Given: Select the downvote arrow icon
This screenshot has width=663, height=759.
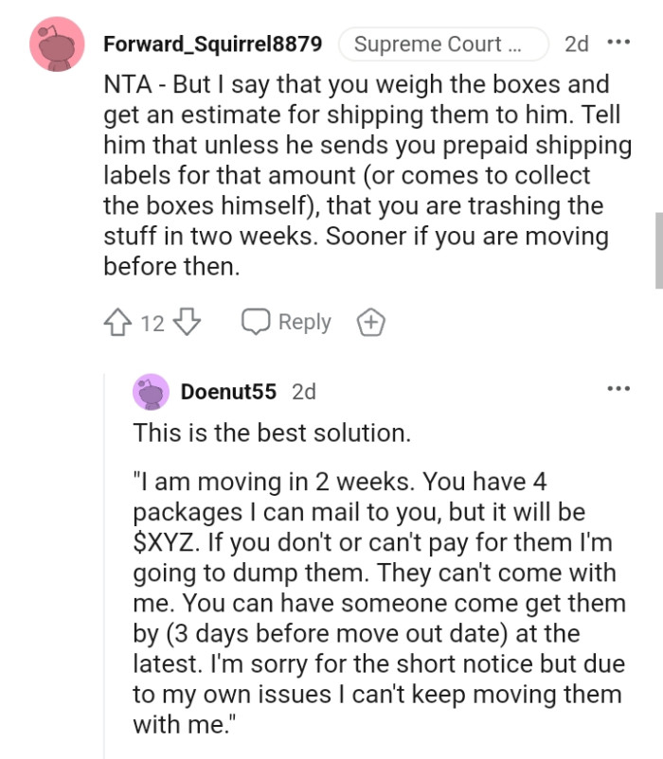Looking at the screenshot, I should click(187, 322).
